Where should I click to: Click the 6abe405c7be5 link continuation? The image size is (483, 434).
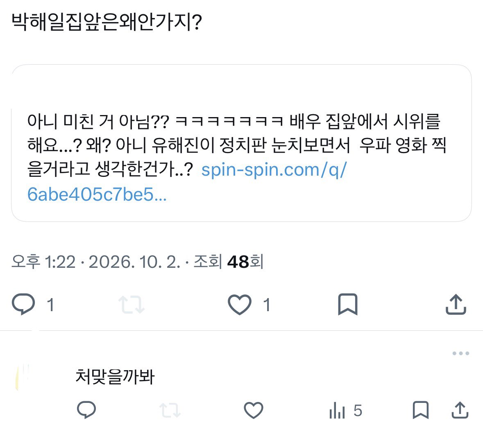point(97,194)
